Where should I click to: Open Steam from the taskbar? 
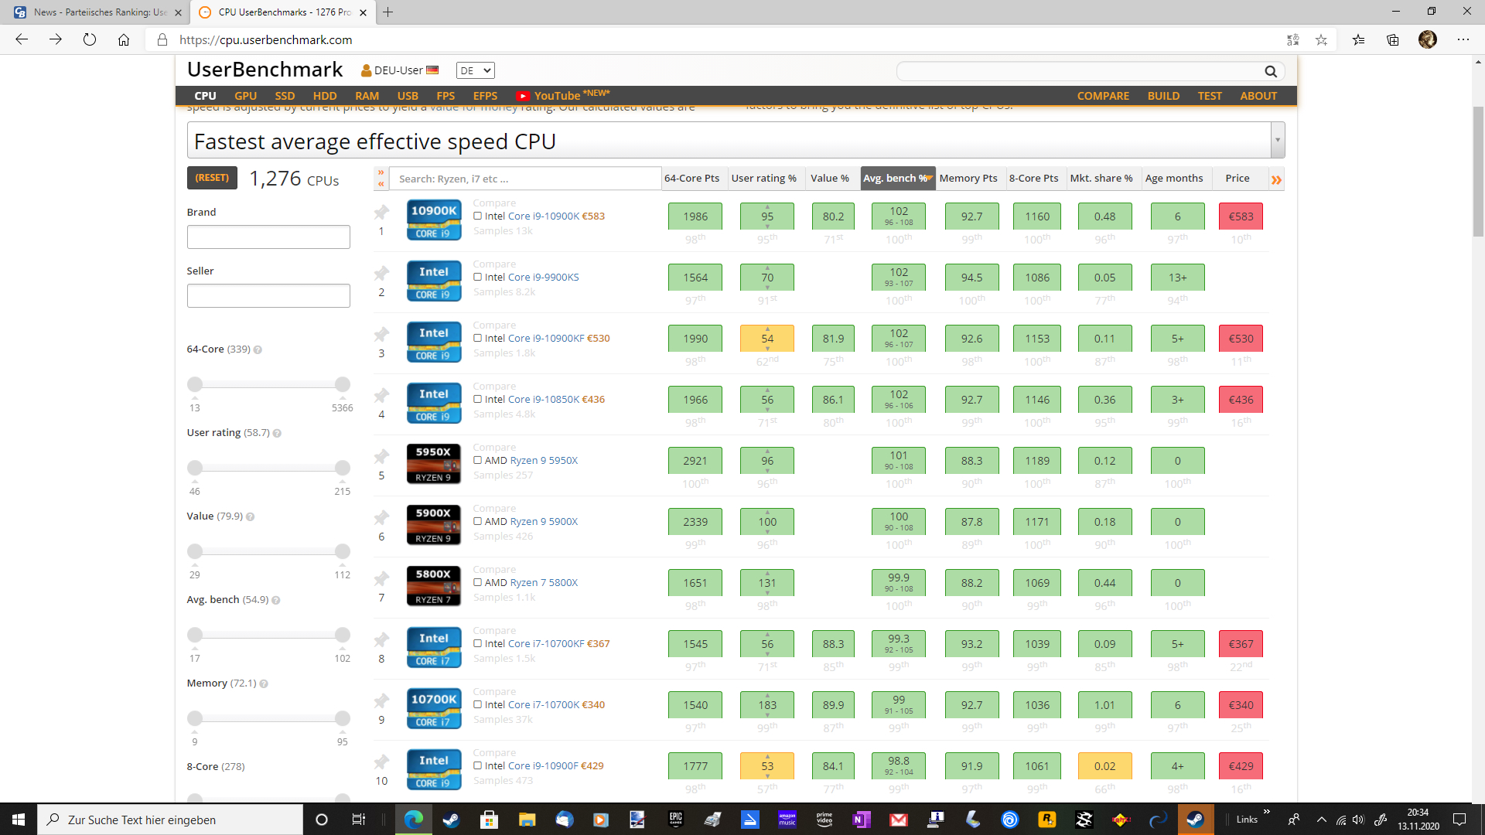(x=450, y=820)
